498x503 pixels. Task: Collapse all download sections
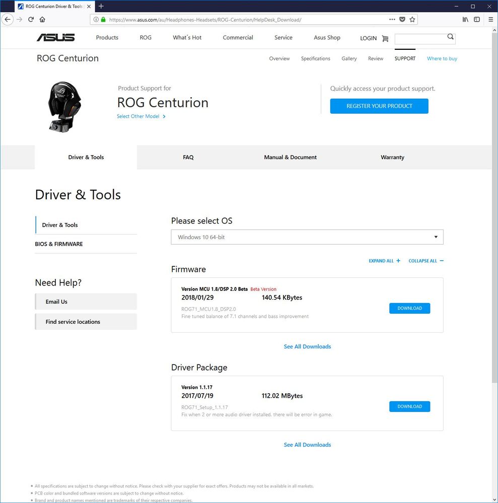(426, 261)
